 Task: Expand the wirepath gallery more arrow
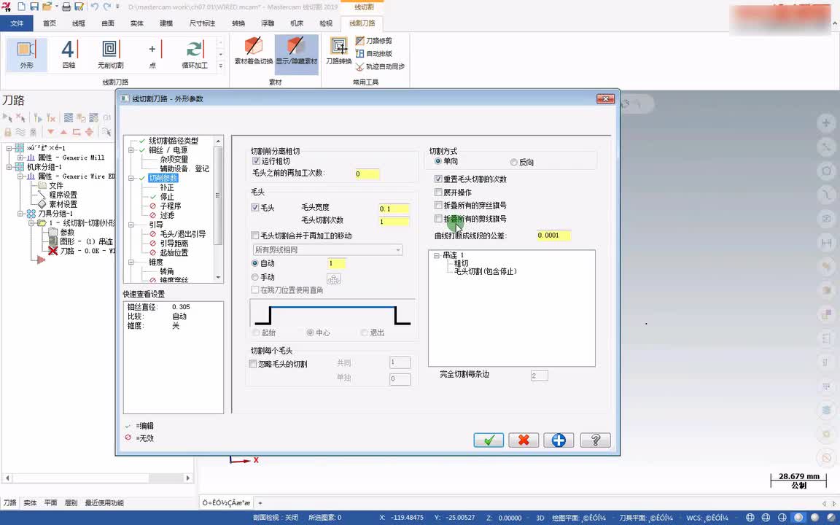point(220,66)
